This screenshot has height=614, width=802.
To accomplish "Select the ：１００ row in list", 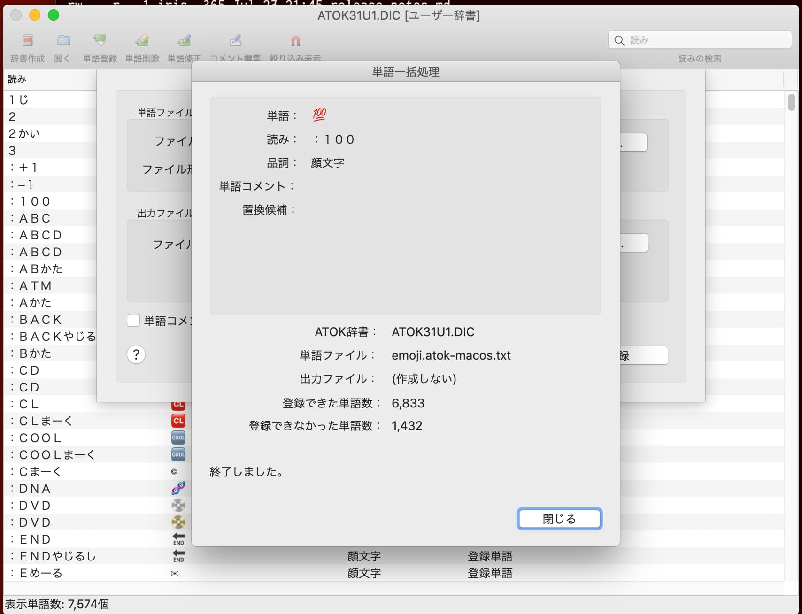I will [x=50, y=201].
